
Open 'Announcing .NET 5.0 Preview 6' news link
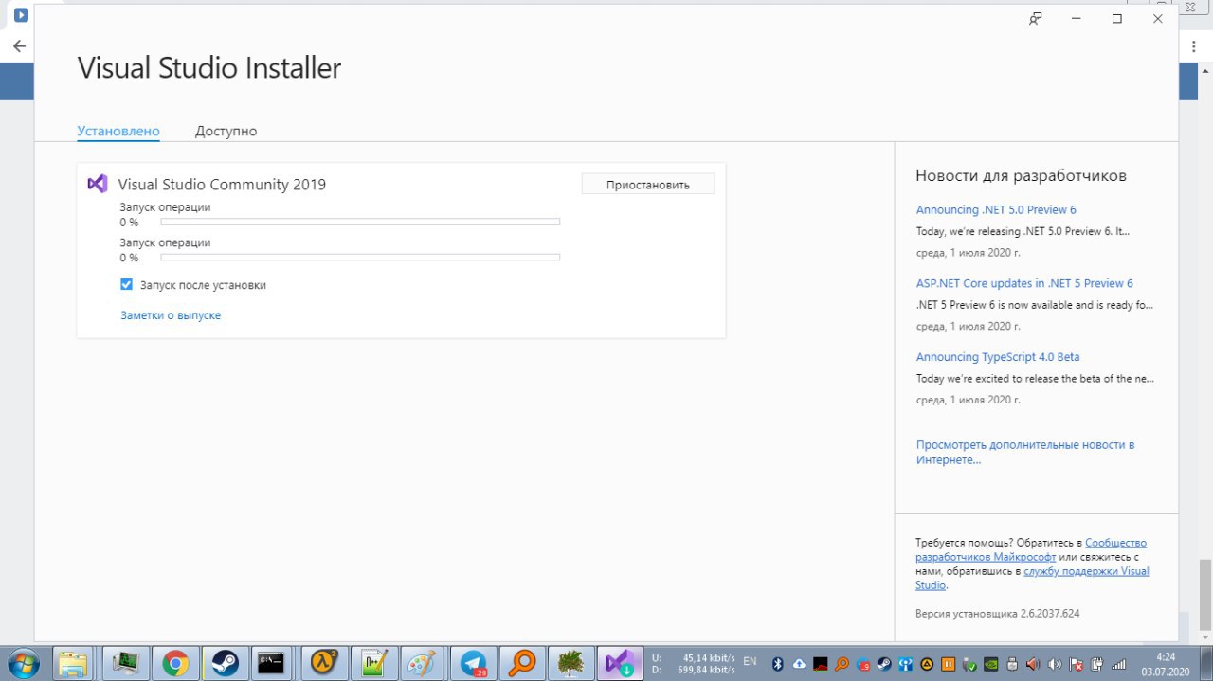[x=996, y=209]
